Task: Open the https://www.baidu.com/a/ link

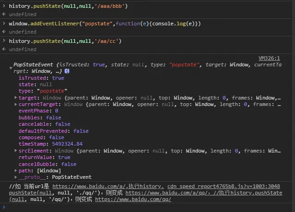Action: (x=89, y=186)
